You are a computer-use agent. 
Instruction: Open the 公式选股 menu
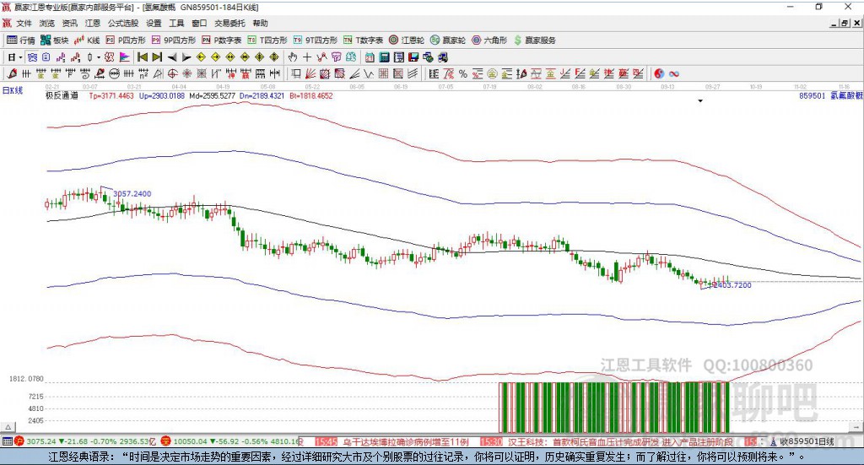click(x=123, y=23)
